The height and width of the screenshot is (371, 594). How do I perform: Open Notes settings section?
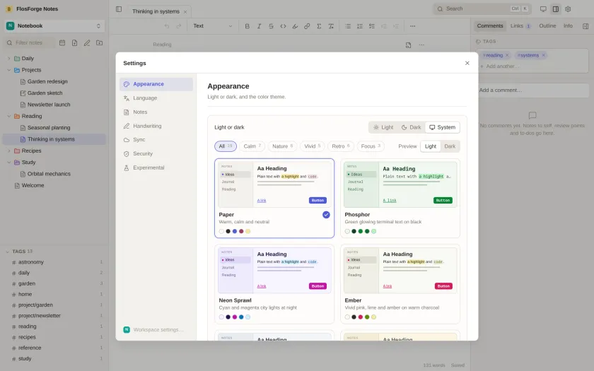[x=156, y=112]
